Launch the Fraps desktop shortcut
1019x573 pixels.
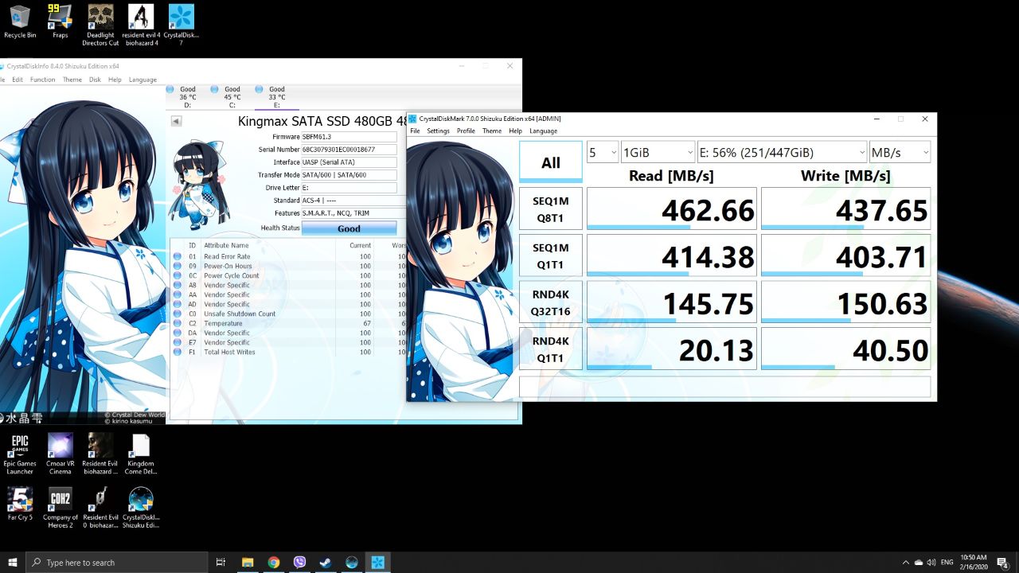pyautogui.click(x=60, y=21)
